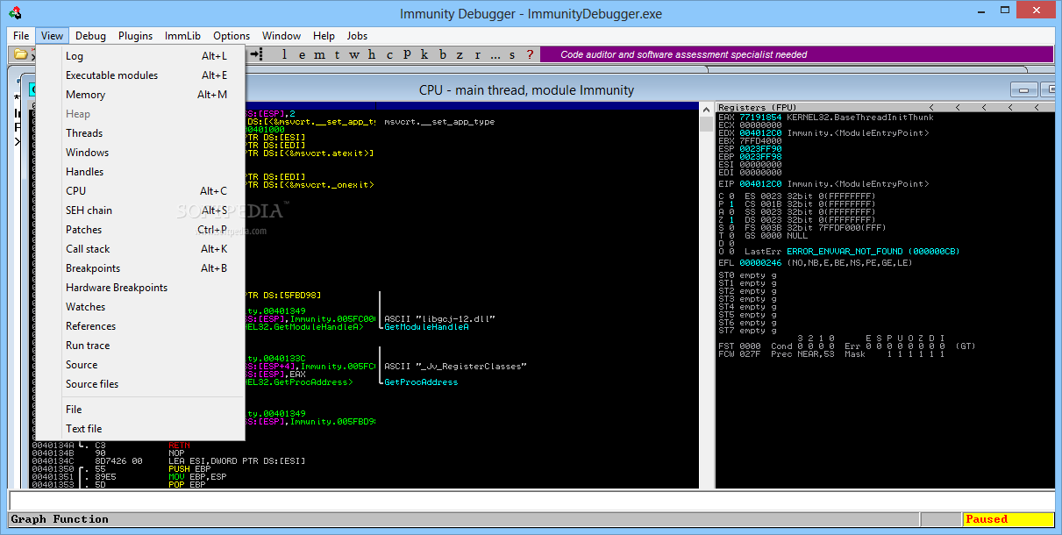Click the '...' Run trace toolbar button

tap(495, 54)
